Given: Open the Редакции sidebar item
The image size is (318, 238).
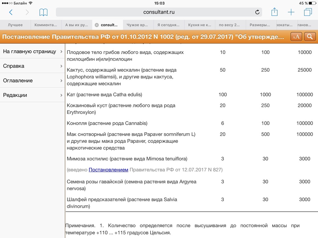Looking at the screenshot, I should [x=32, y=95].
